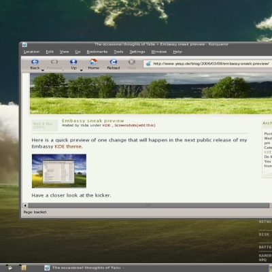The width and height of the screenshot is (272, 272).
Task: Expand the Up button dropdown arrow
Action: coord(81,71)
